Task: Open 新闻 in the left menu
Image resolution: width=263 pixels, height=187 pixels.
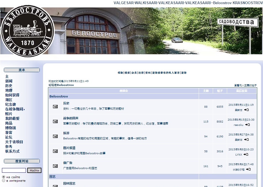Action: tap(9, 81)
